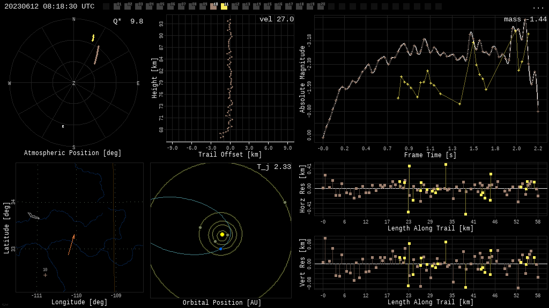Click the Longitude [deg] axis label
Viewport: 549px width, 308px height.
coord(79,302)
